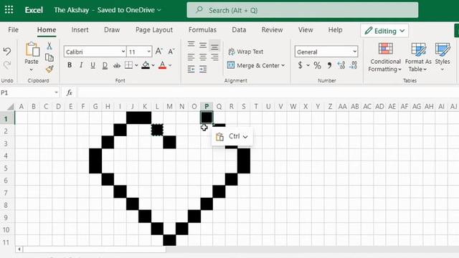This screenshot has height=258, width=459.
Task: Apply Percent Style format
Action: 317,65
